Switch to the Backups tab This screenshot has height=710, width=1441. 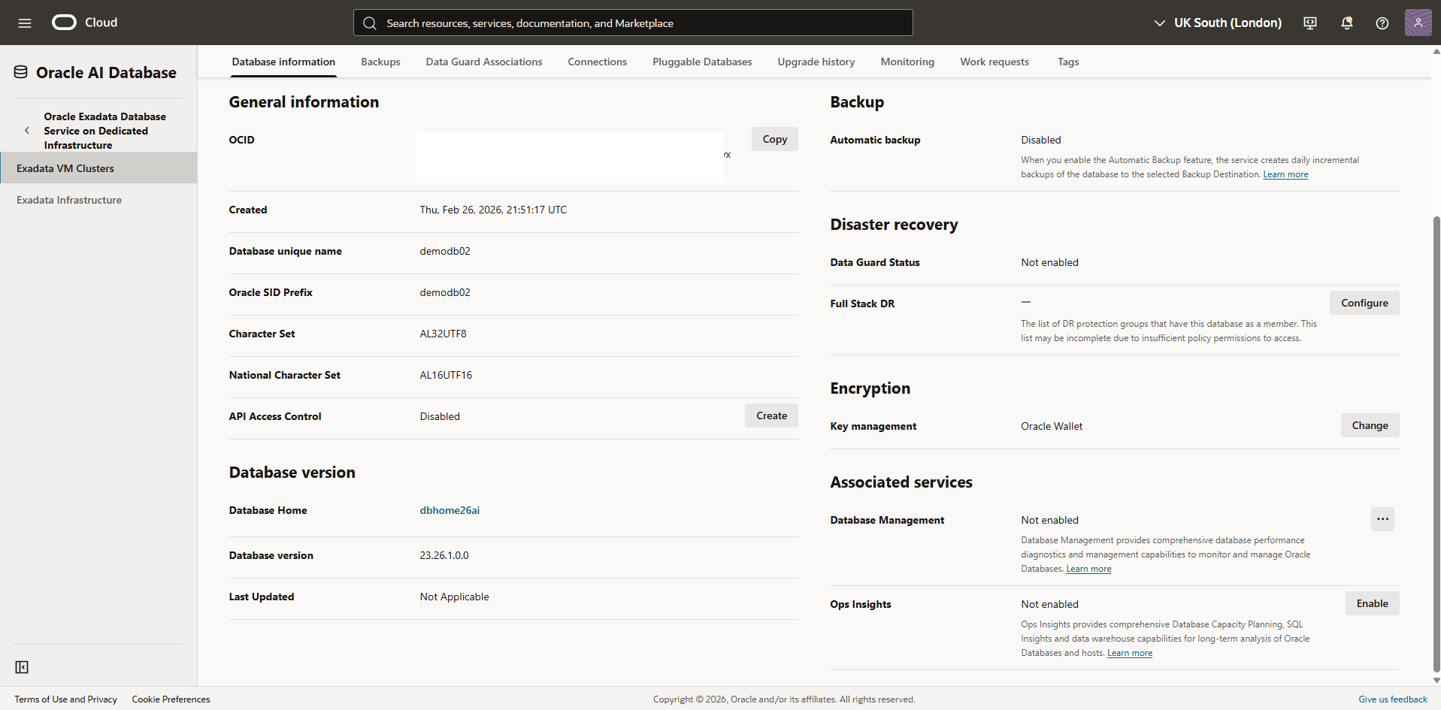380,62
